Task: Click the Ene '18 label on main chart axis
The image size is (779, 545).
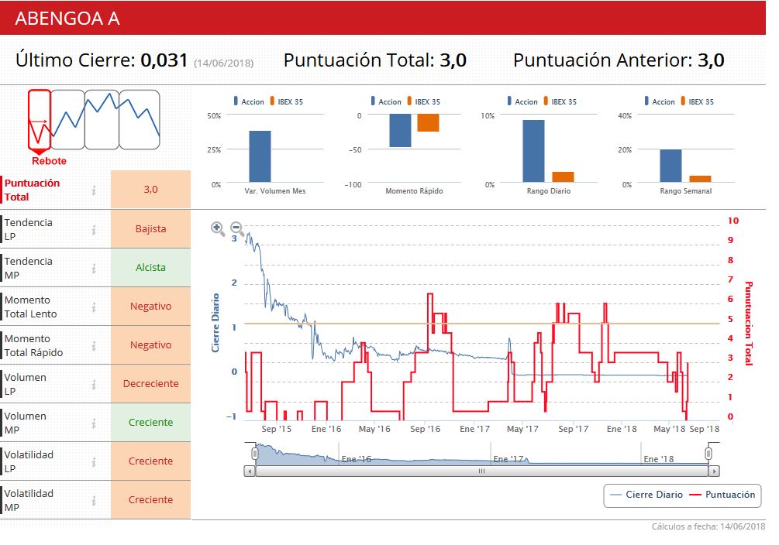Action: point(622,429)
